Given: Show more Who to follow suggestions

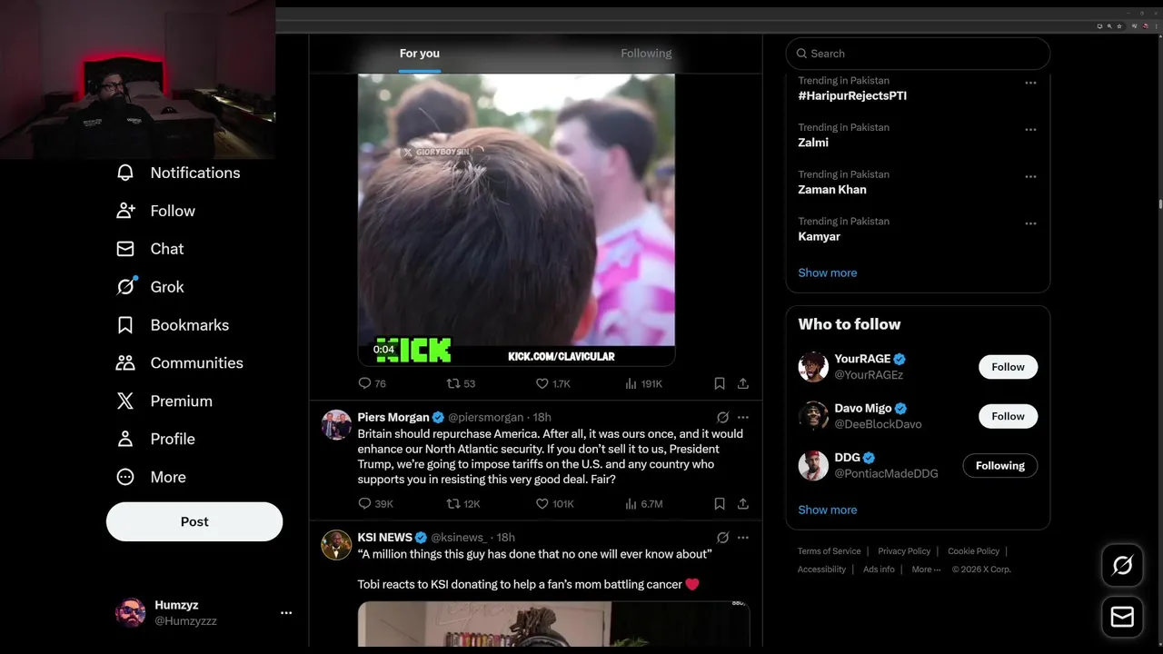Looking at the screenshot, I should pos(828,510).
